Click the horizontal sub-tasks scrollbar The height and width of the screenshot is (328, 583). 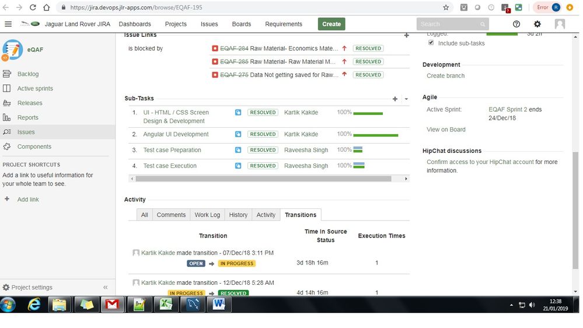(263, 179)
